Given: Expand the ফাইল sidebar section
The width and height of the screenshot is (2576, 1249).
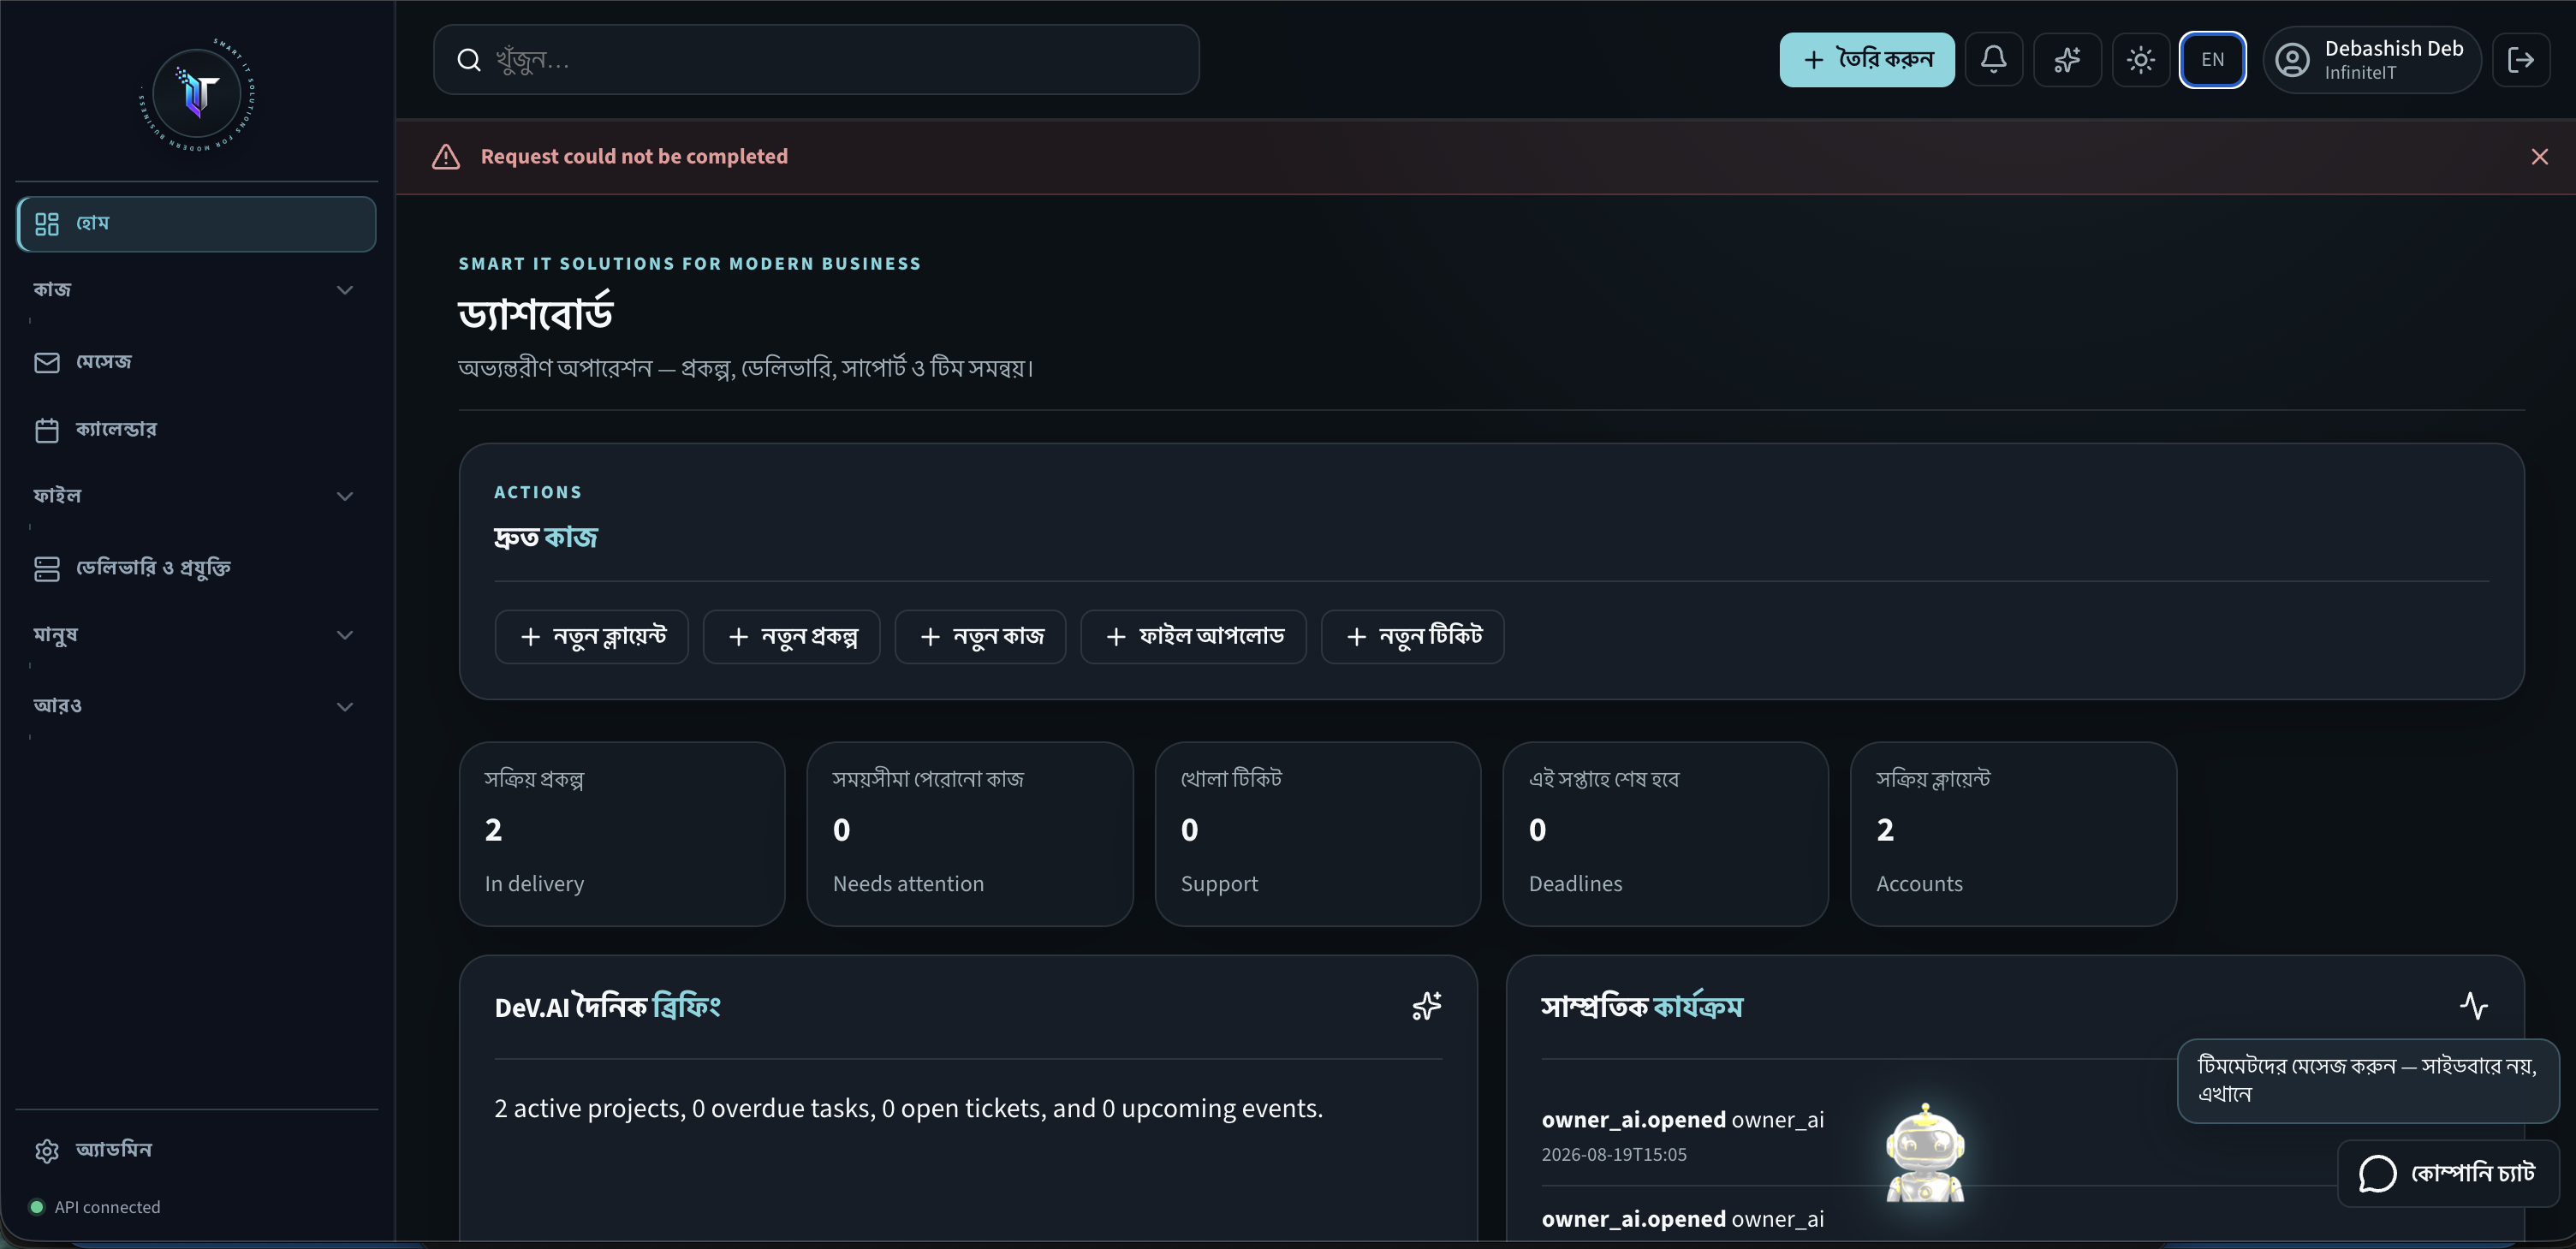Looking at the screenshot, I should tap(194, 496).
